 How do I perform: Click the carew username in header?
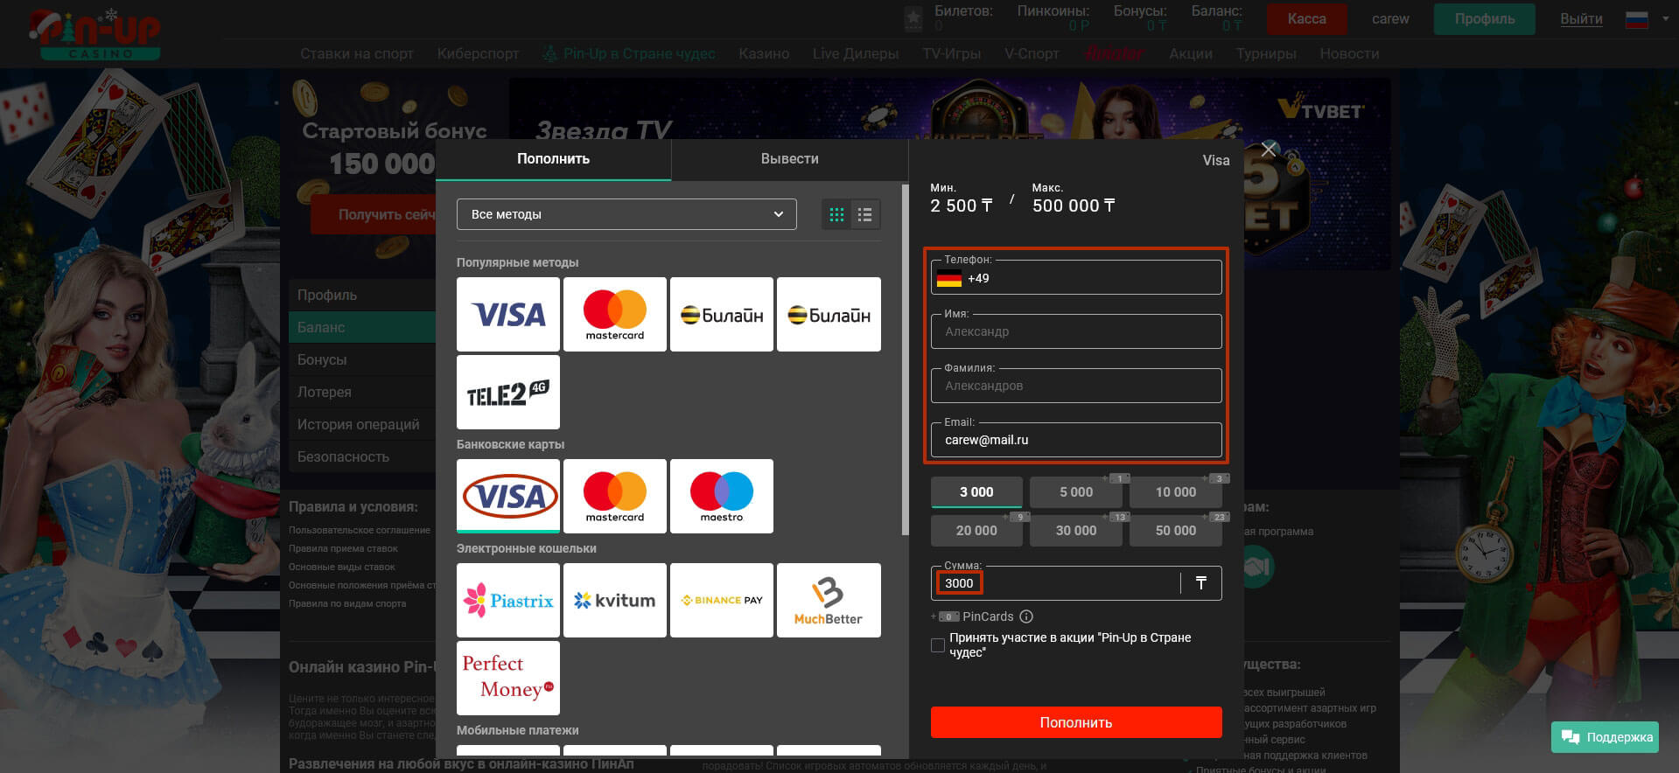point(1390,18)
